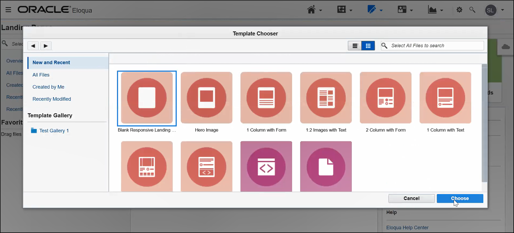
Task: Expand the Home dropdown arrow
Action: [x=321, y=10]
